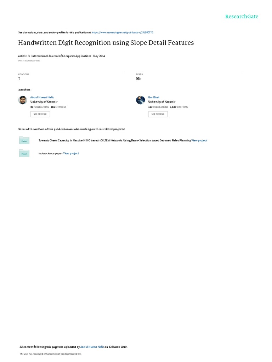Click International Journal of Computer Applications text

pyautogui.click(x=61, y=56)
